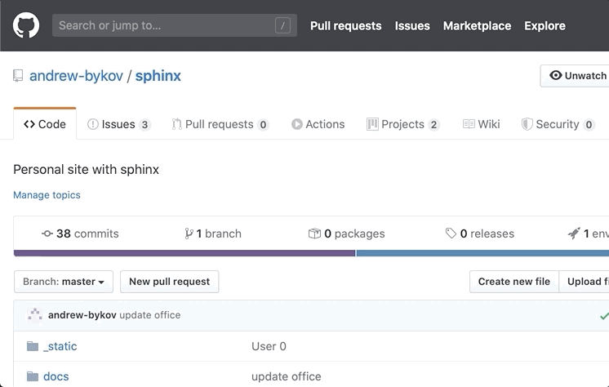Click the branch fork icon

tap(189, 234)
